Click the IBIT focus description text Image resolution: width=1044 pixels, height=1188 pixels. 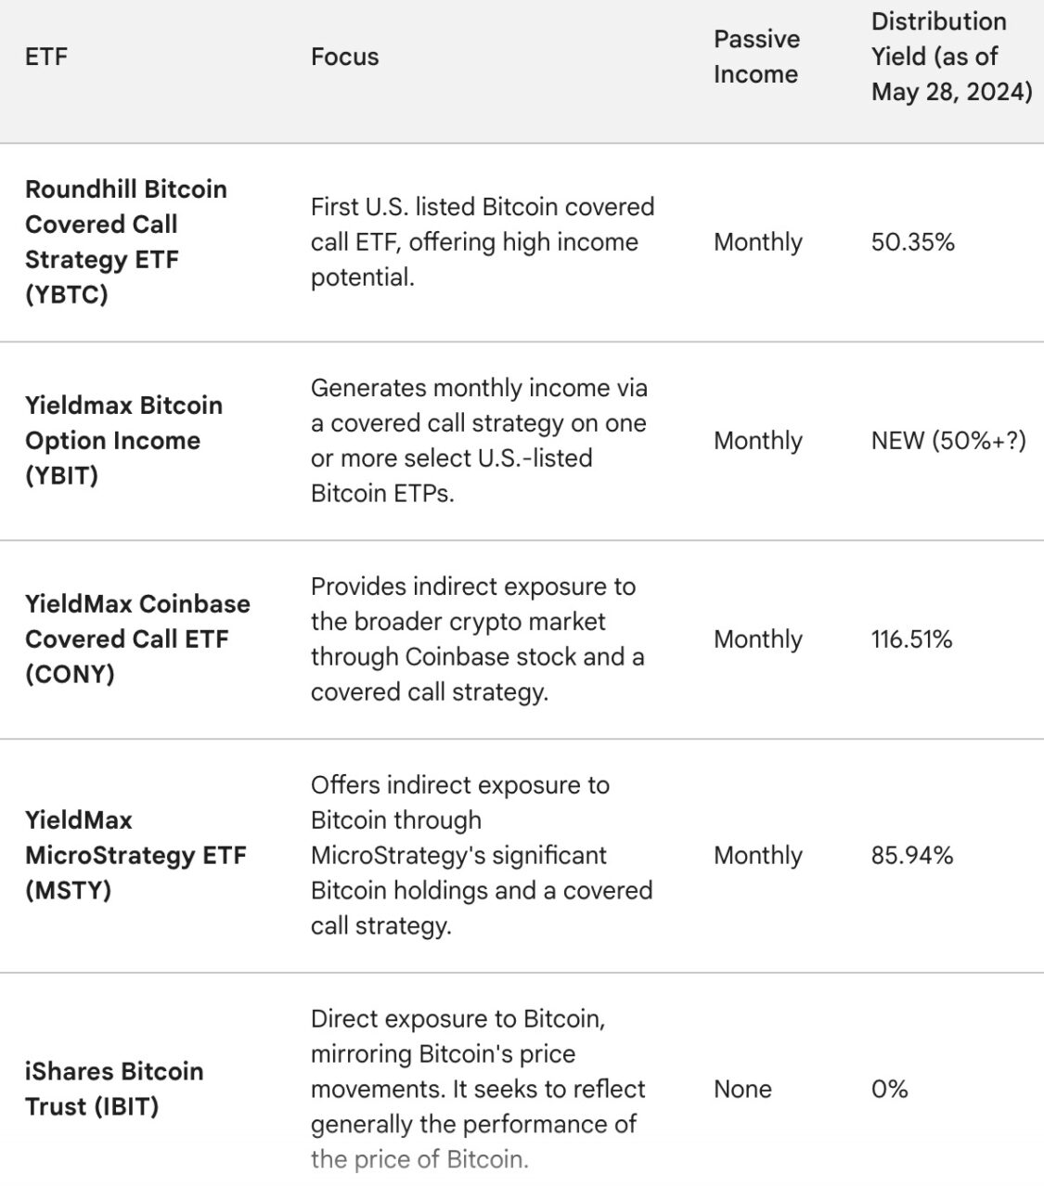click(x=478, y=1089)
